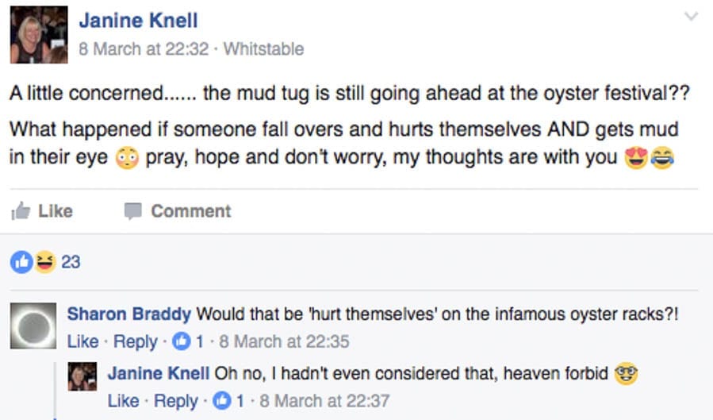The height and width of the screenshot is (420, 713).
Task: Like Janine Knell's reply comment
Action: pos(123,401)
